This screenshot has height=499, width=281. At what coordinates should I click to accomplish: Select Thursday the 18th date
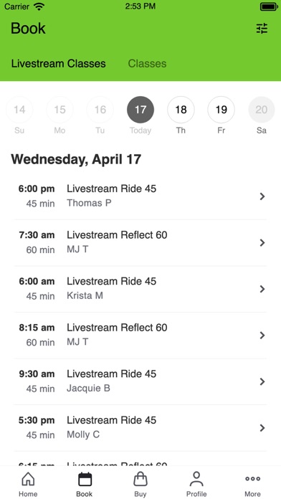point(181,110)
